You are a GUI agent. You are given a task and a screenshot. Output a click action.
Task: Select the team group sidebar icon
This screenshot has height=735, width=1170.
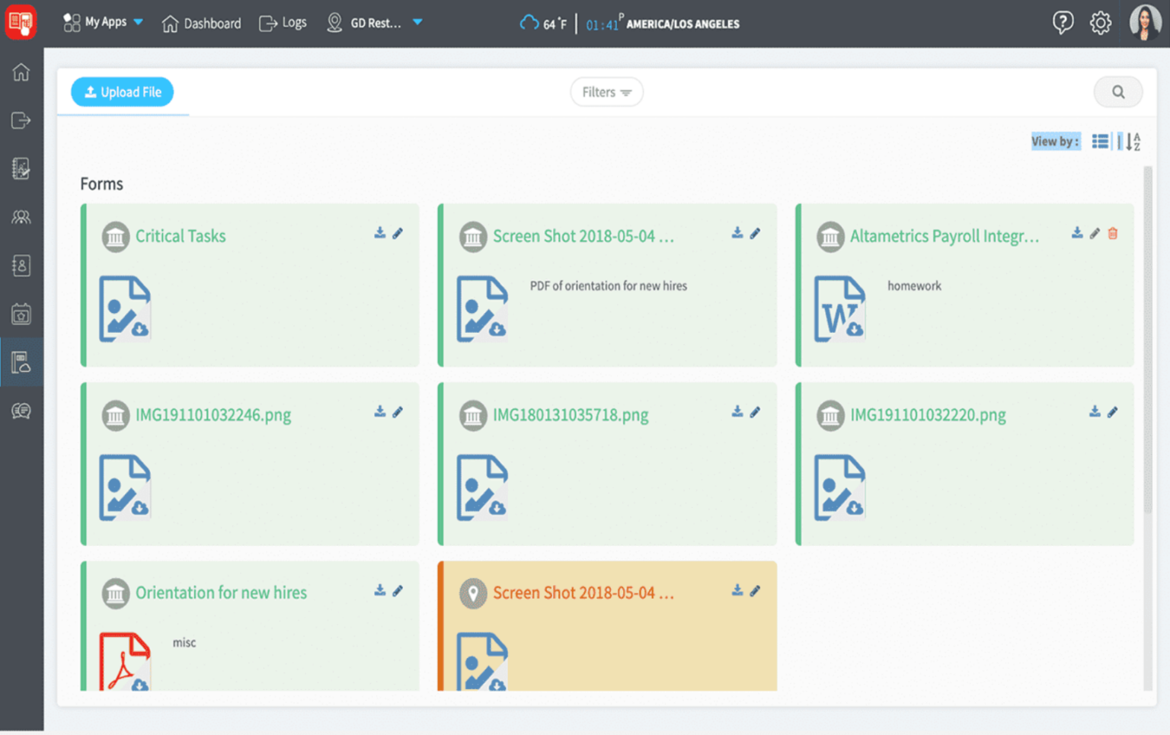tap(21, 217)
